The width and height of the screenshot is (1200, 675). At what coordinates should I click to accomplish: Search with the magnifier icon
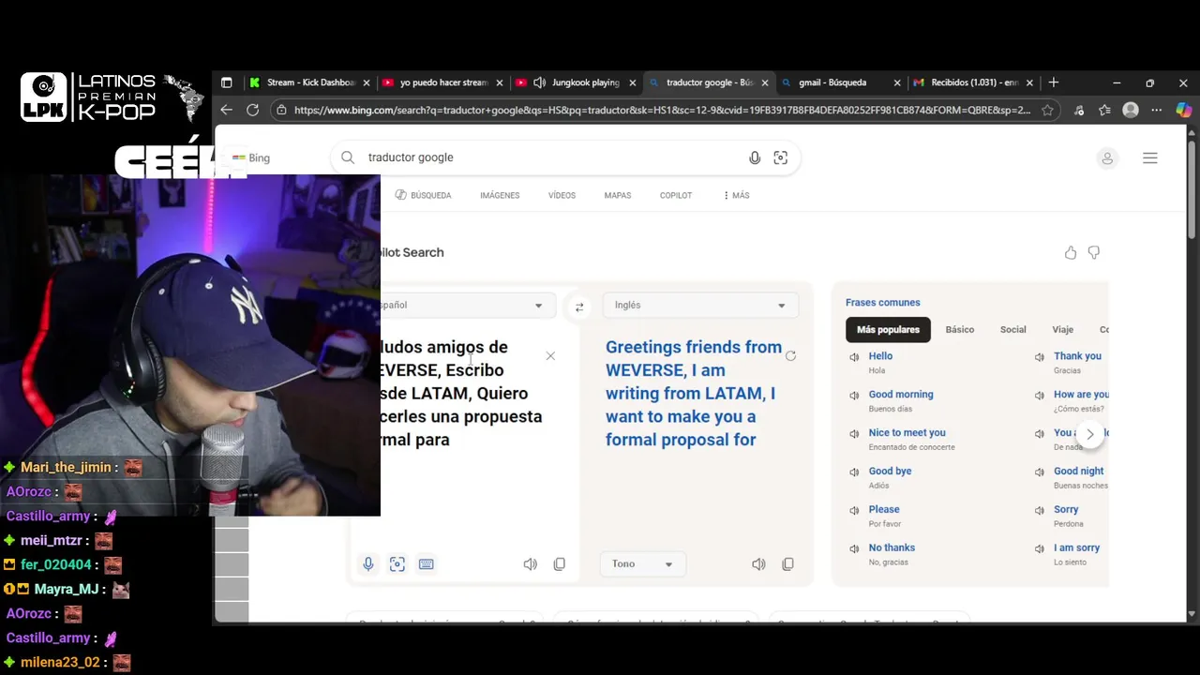tap(348, 157)
